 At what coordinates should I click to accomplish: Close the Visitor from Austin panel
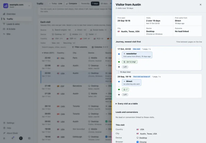click(x=201, y=5)
